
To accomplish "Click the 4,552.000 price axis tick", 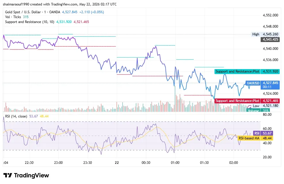I will [270, 15].
